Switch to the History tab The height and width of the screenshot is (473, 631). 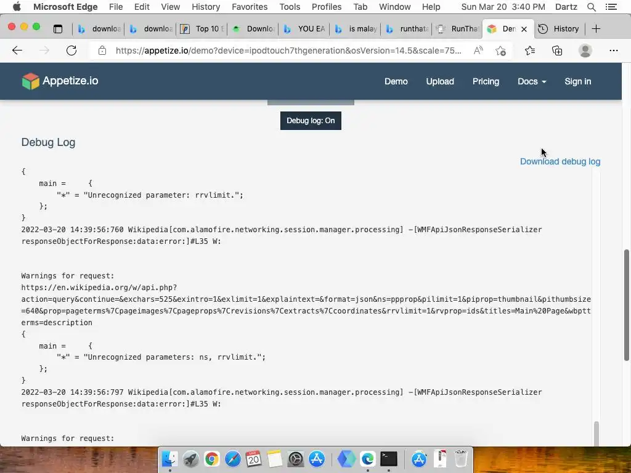[x=558, y=28]
